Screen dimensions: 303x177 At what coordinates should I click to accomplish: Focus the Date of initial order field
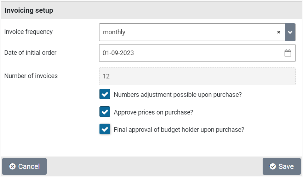point(191,53)
